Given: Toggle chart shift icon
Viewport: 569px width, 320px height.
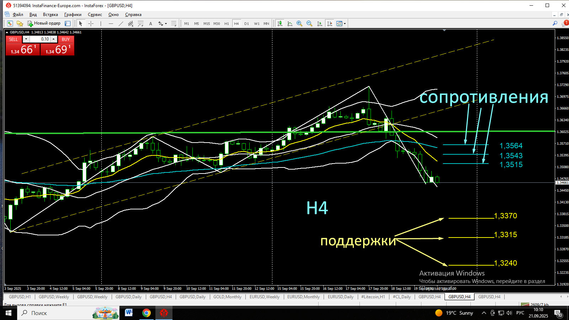Looking at the screenshot, I should (330, 23).
